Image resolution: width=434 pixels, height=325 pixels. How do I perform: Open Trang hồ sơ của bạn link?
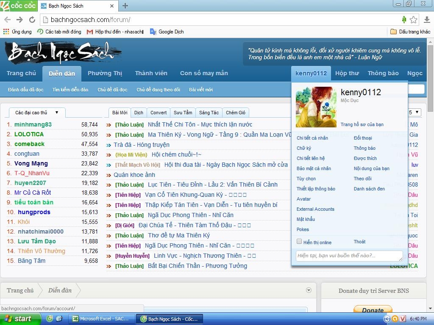362,124
